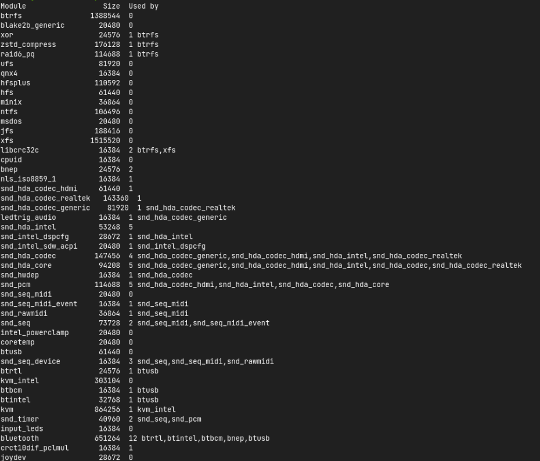Click the size value 1515520
The height and width of the screenshot is (461, 540).
coord(105,140)
